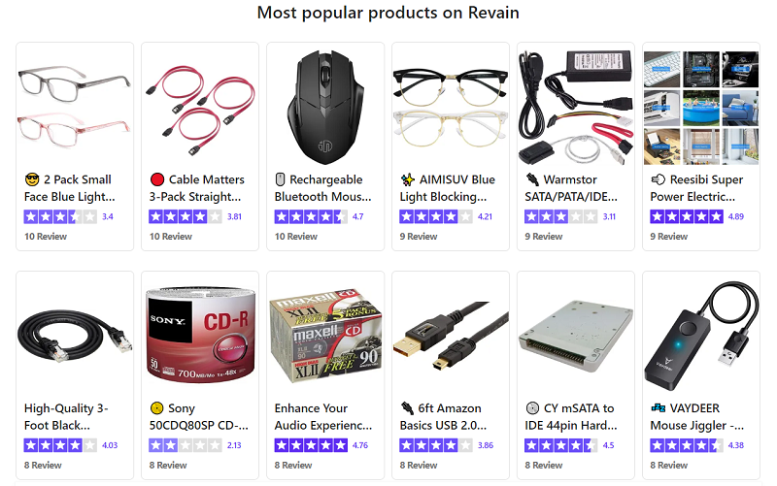Click the 4.89 star rating on Reesibi product
Viewport: 777px width, 486px height.
click(696, 216)
